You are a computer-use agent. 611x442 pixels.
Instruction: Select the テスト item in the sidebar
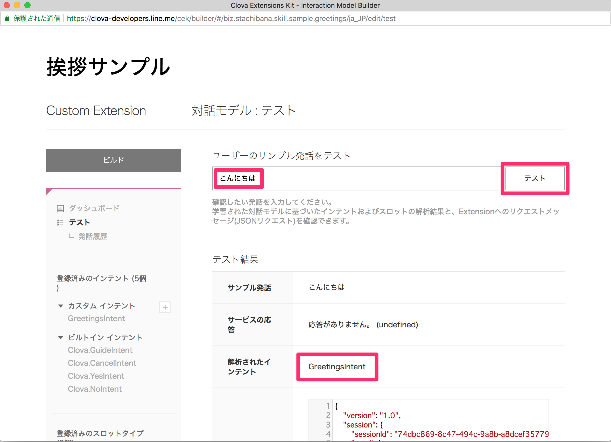point(79,222)
